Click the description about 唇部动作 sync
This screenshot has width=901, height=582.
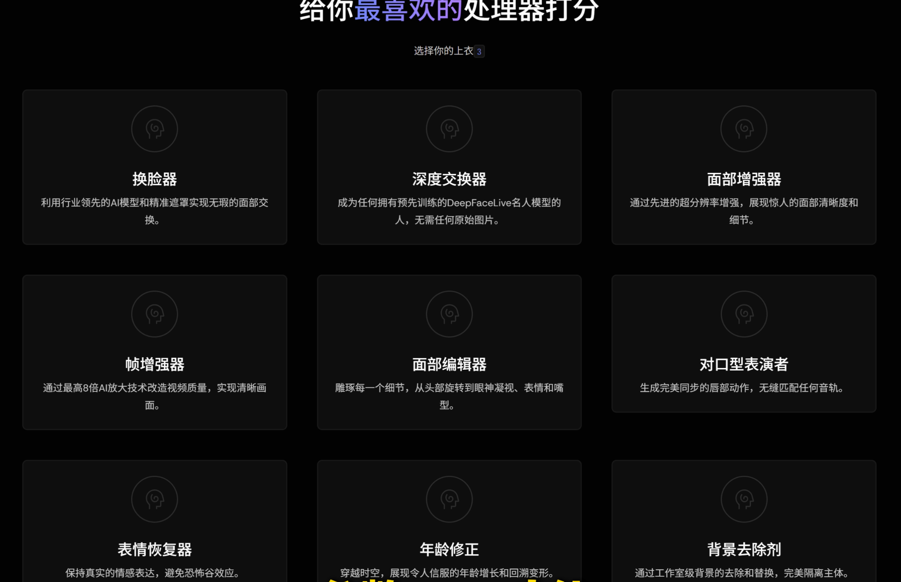[744, 388]
